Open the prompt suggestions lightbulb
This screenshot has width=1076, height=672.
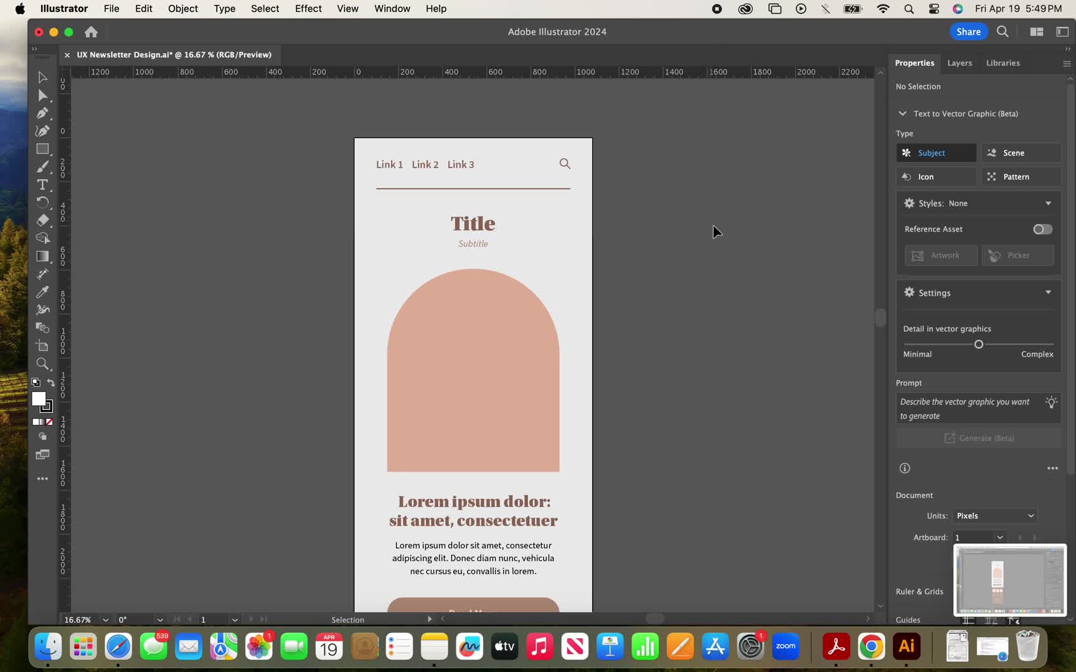1051,402
